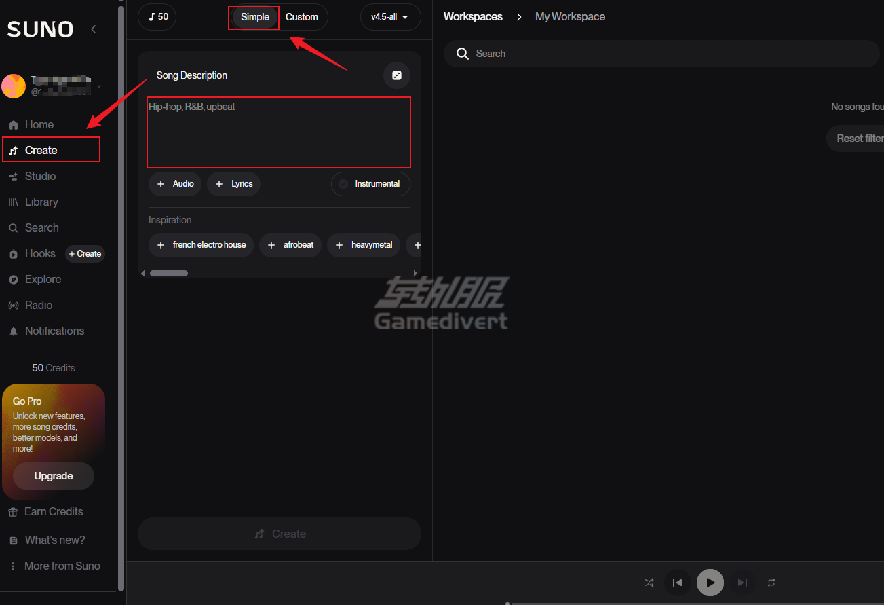Toggle repeat in the player bar

coord(771,583)
